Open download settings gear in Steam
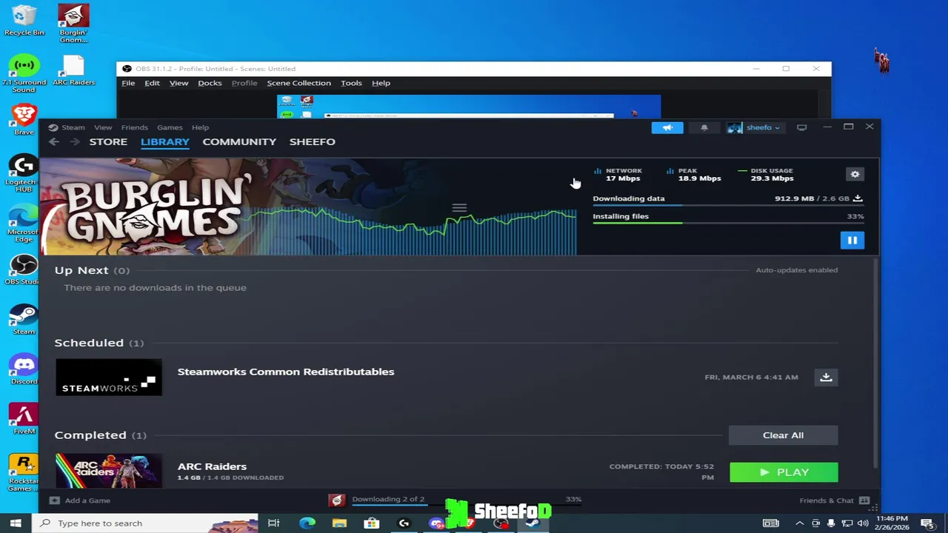 pyautogui.click(x=855, y=174)
